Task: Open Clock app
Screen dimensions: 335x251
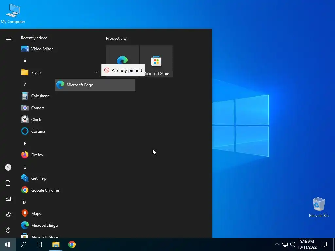Action: pyautogui.click(x=60, y=120)
